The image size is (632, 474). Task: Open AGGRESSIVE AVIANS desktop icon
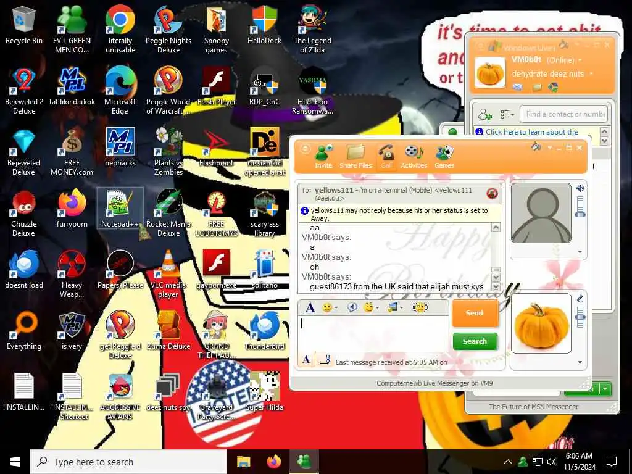tap(120, 396)
